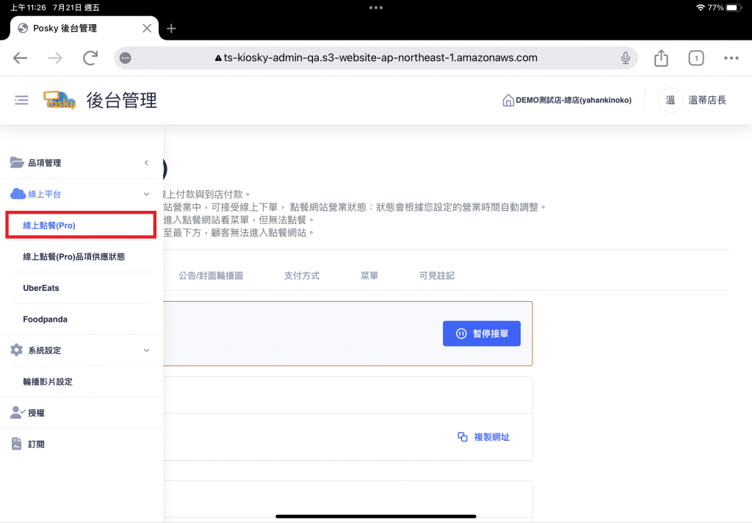The image size is (752, 523).
Task: Open 輪播影片設定
Action: tap(48, 381)
